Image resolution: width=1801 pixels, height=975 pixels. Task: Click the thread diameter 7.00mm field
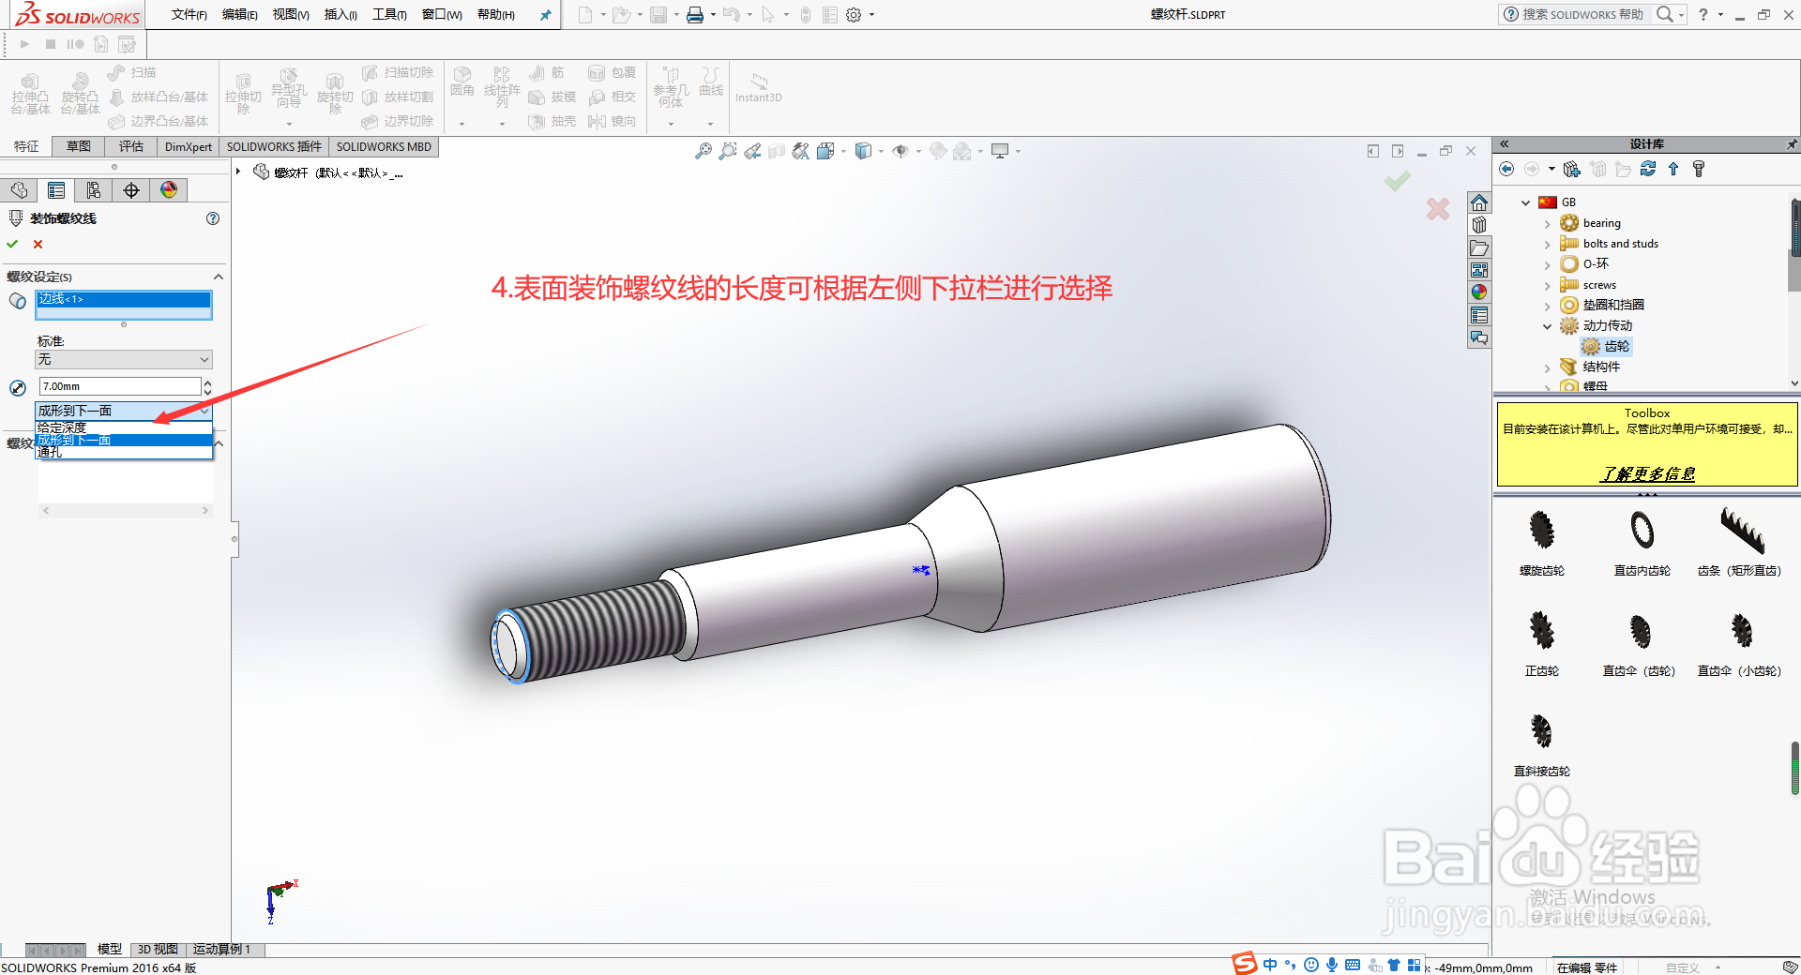(x=119, y=386)
